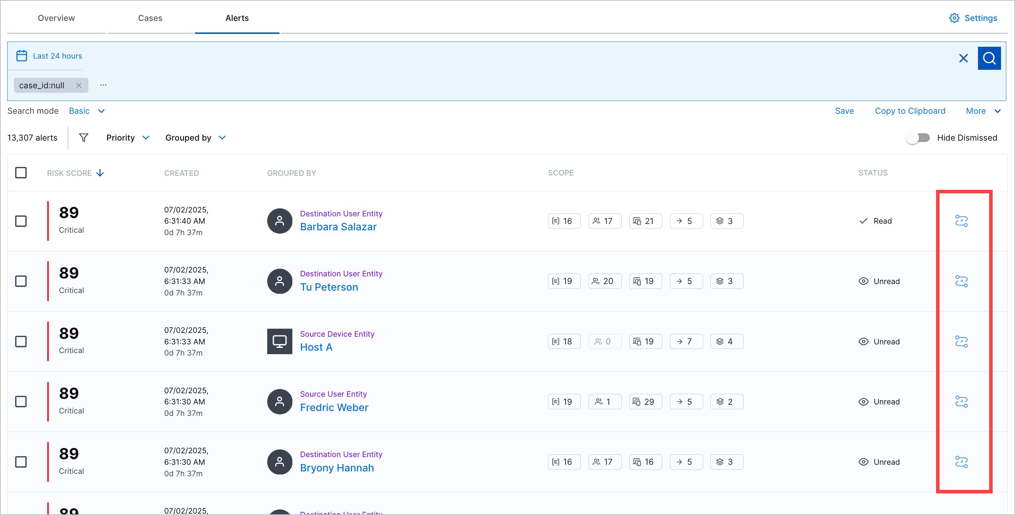Open the Barbara Salazar entity link
Viewport: 1015px width, 515px height.
pos(338,227)
